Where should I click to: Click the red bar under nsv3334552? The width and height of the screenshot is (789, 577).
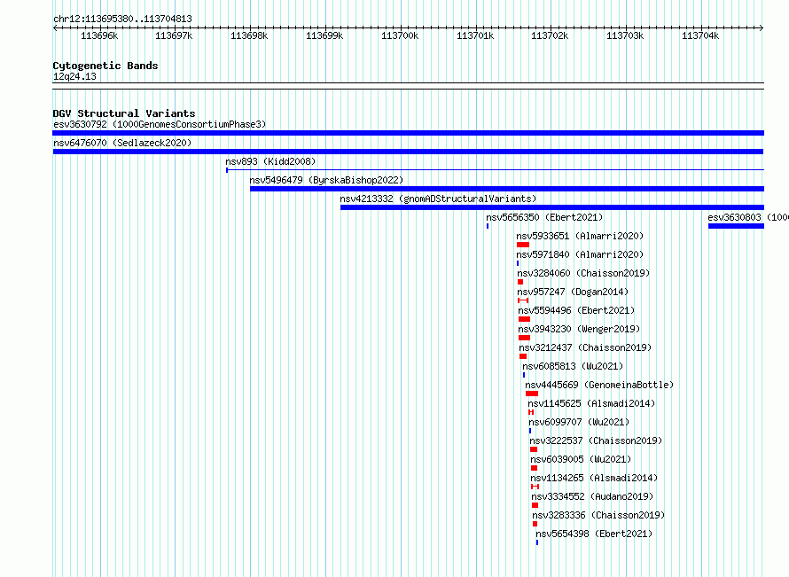pos(535,505)
